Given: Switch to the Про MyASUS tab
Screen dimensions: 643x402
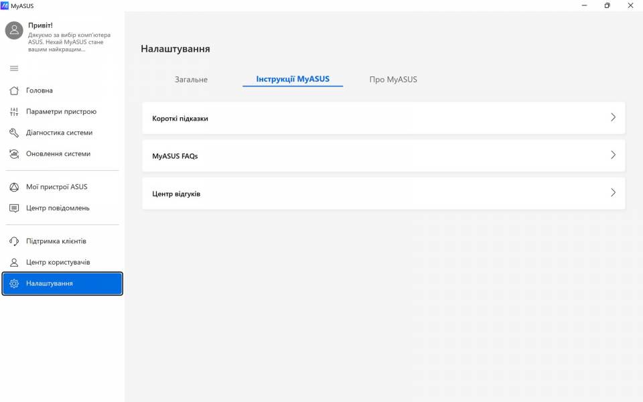Looking at the screenshot, I should point(393,80).
